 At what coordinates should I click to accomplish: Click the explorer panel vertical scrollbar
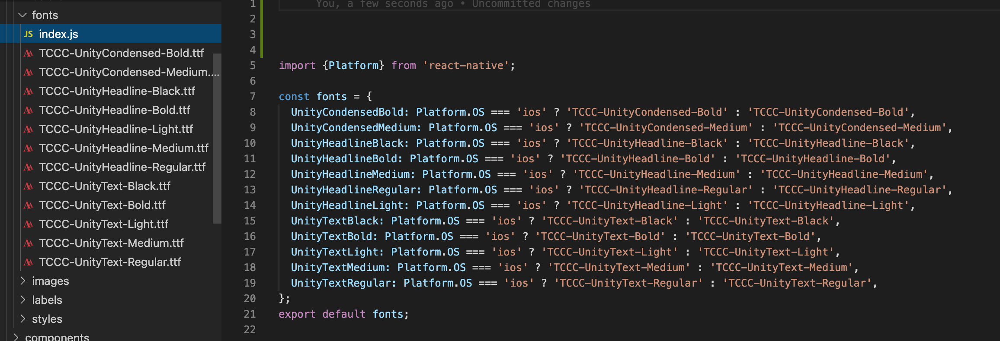click(217, 138)
